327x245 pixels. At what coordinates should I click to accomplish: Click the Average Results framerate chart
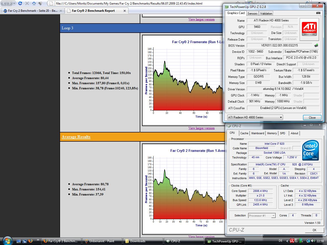183,189
